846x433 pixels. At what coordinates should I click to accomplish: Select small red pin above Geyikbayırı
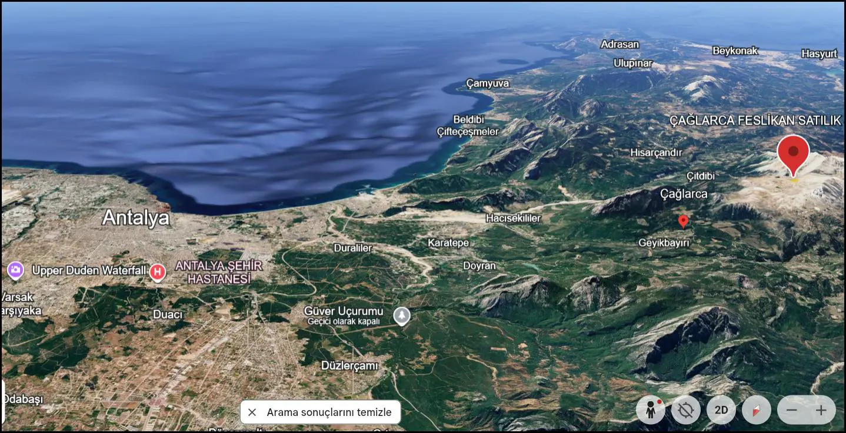point(683,221)
